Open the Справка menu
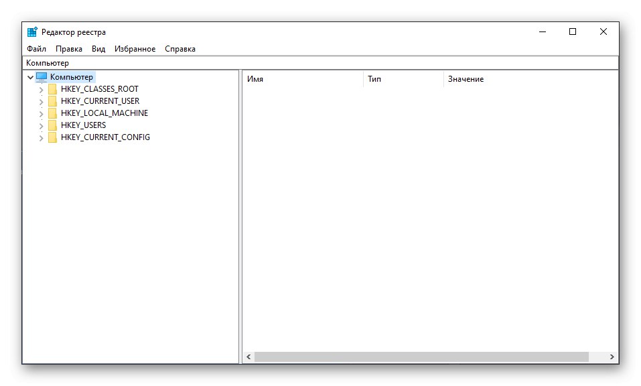 coord(180,49)
